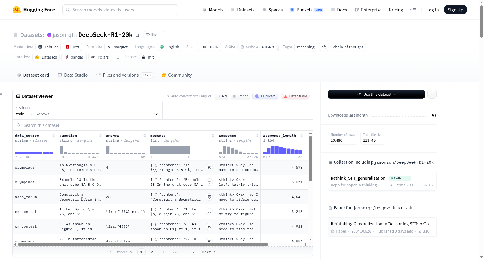Click the table vertical scrollbar
The image size is (484, 260).
click(x=310, y=159)
